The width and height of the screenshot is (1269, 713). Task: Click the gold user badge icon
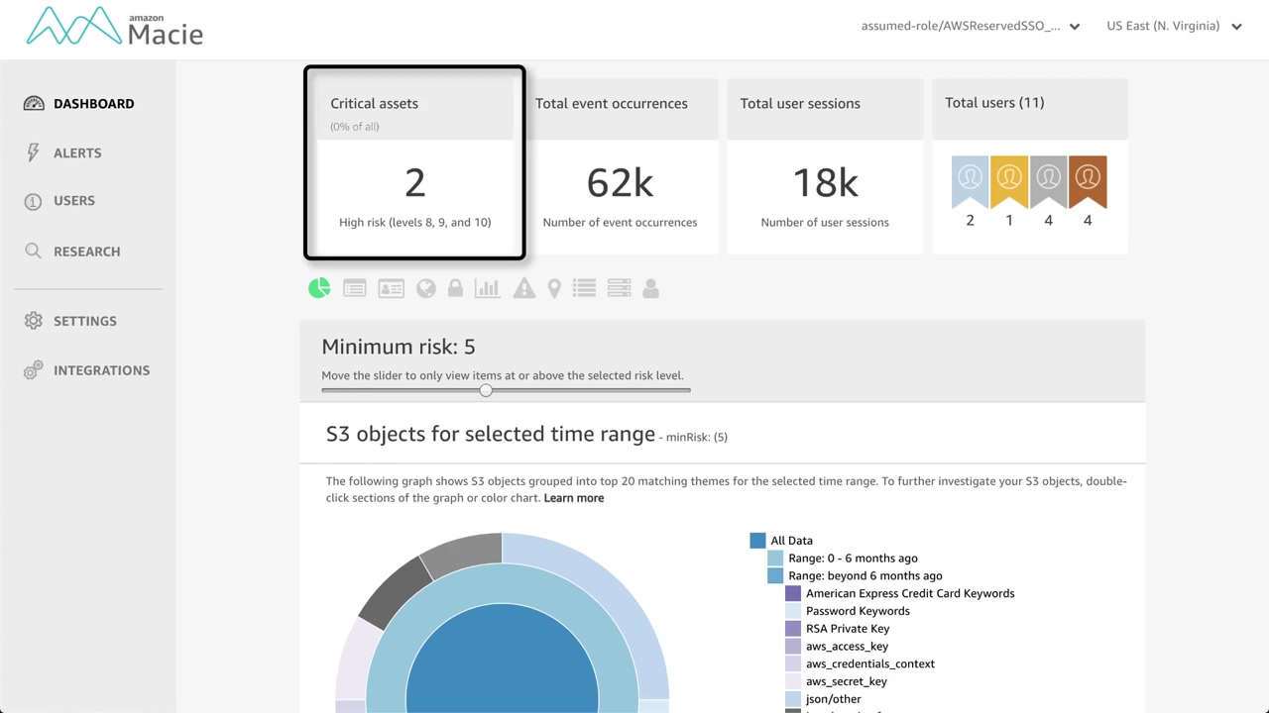tap(1009, 178)
